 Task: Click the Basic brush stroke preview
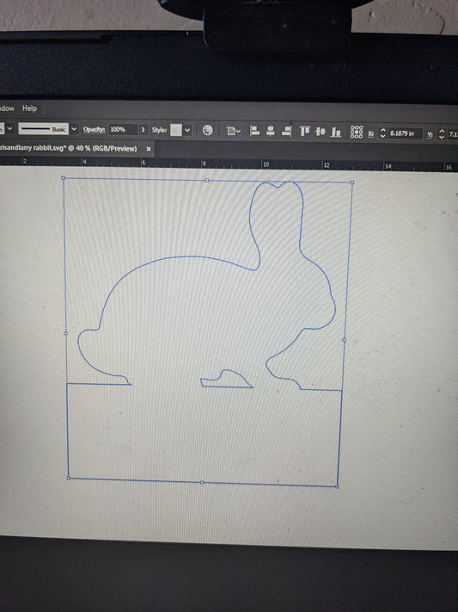click(43, 129)
